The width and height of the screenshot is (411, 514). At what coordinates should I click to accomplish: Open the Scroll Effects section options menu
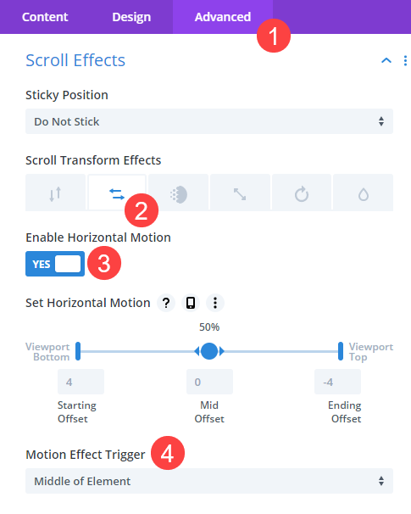(x=405, y=60)
